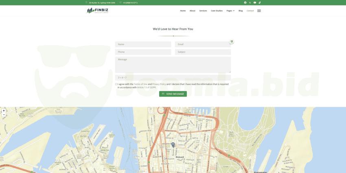Click the map location pin marker
Image resolution: width=346 pixels, height=173 pixels.
(x=173, y=145)
